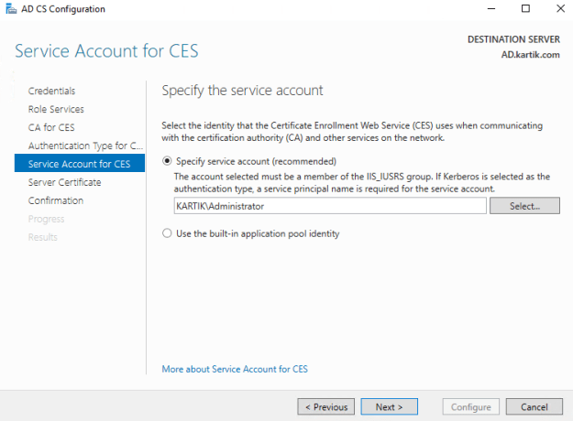Click the AD.kartik.com destination server text
The height and width of the screenshot is (421, 573).
(530, 55)
